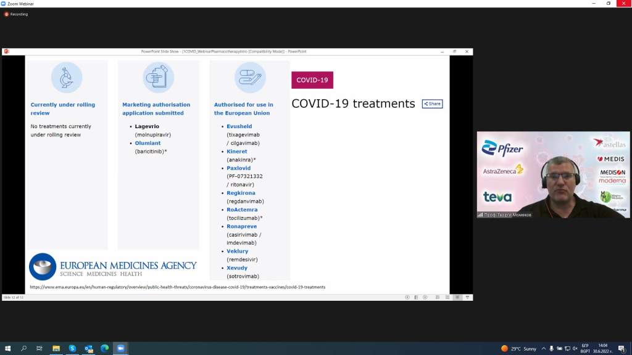Open the Paxlovid treatment link

pos(238,168)
